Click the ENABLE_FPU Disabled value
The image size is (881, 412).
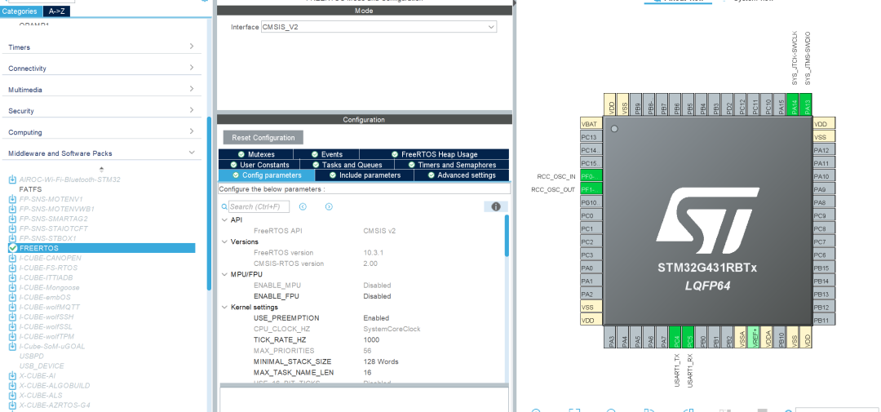pos(377,296)
